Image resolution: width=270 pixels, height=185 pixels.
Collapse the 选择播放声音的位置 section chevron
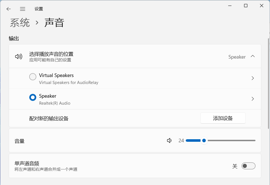coord(253,56)
